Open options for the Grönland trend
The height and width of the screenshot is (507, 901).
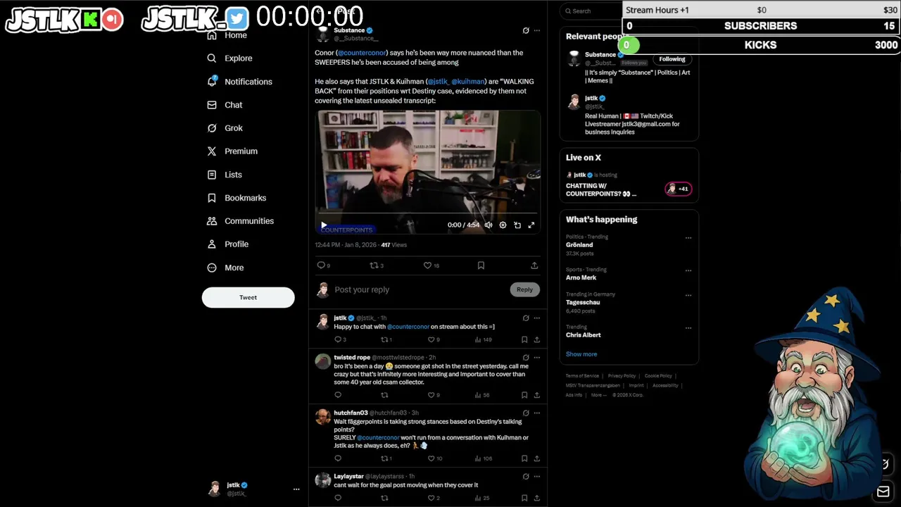(x=688, y=237)
